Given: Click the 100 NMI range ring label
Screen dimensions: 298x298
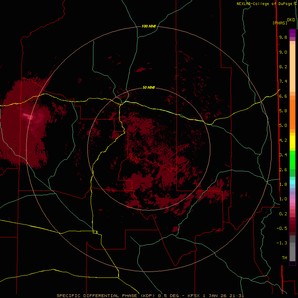Looking at the screenshot, I should (x=149, y=26).
